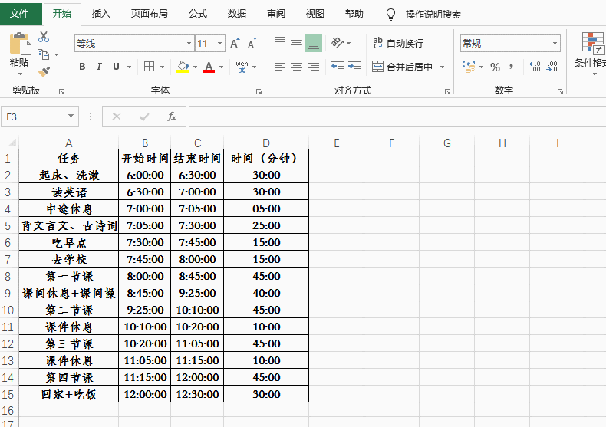The image size is (606, 427).
Task: Expand the paste options arrow under 粘贴
Action: (20, 74)
